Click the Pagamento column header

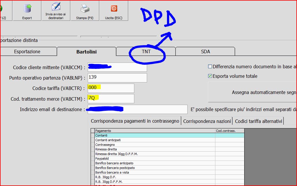click(x=155, y=131)
